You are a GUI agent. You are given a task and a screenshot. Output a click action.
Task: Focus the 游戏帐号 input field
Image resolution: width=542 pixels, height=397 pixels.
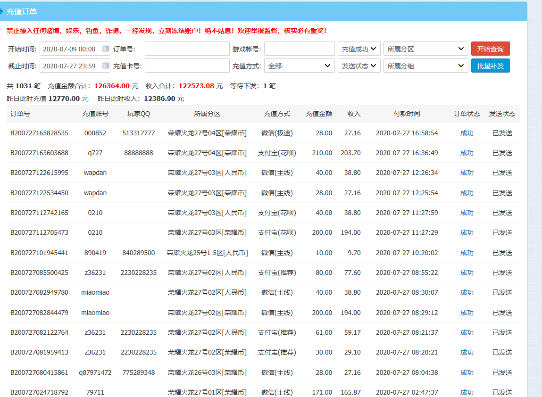(300, 49)
